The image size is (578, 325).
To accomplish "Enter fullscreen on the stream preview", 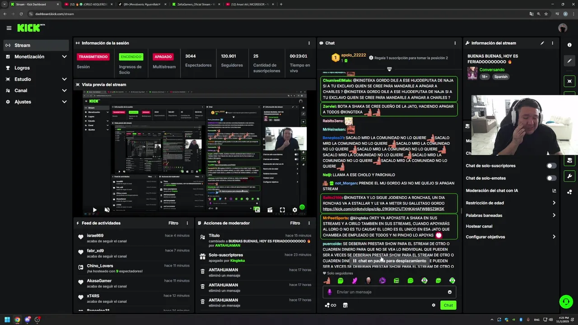I will tap(282, 210).
